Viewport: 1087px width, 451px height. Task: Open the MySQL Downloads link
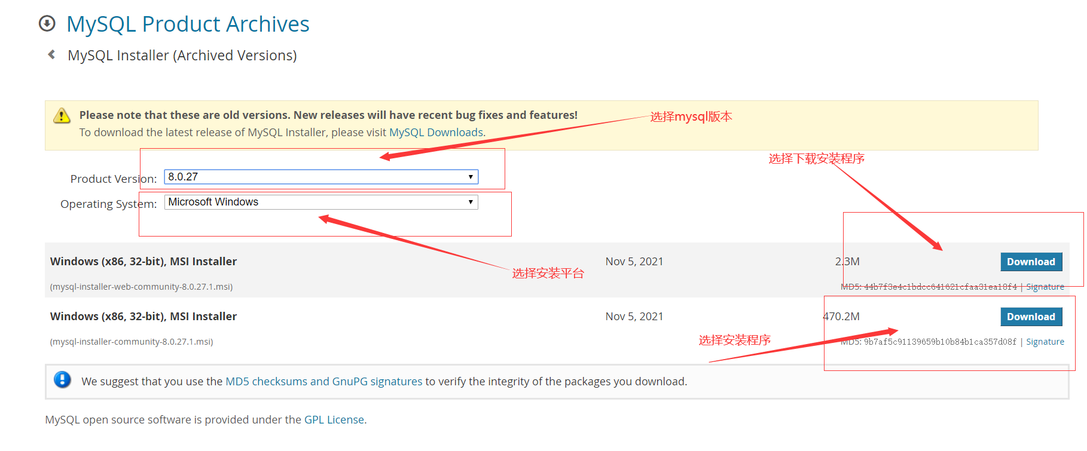[436, 133]
